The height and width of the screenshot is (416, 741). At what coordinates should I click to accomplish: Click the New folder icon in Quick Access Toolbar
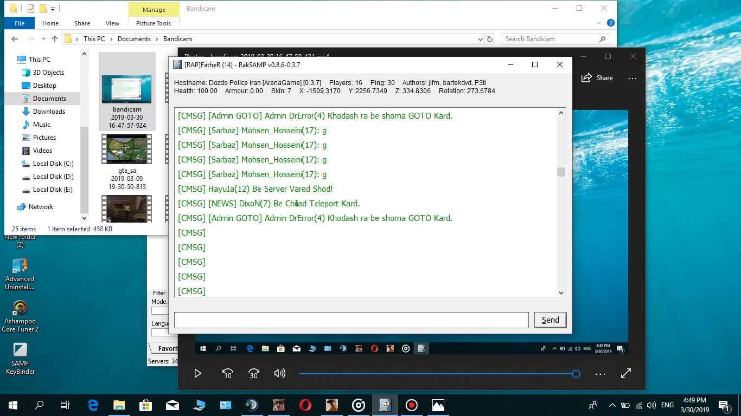(43, 9)
